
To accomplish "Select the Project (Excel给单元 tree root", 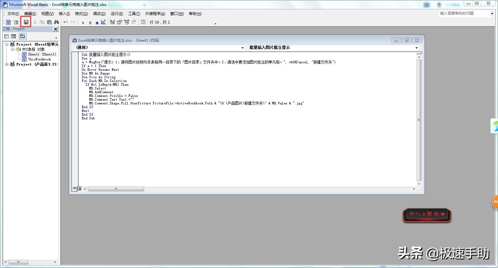I will click(x=37, y=44).
